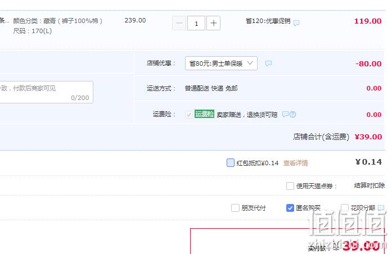
Task: Click the 普通配送 快递 免邮 text
Action: (x=211, y=88)
